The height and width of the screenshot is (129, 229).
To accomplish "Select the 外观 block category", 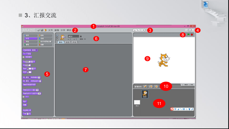I will pos(31,38).
